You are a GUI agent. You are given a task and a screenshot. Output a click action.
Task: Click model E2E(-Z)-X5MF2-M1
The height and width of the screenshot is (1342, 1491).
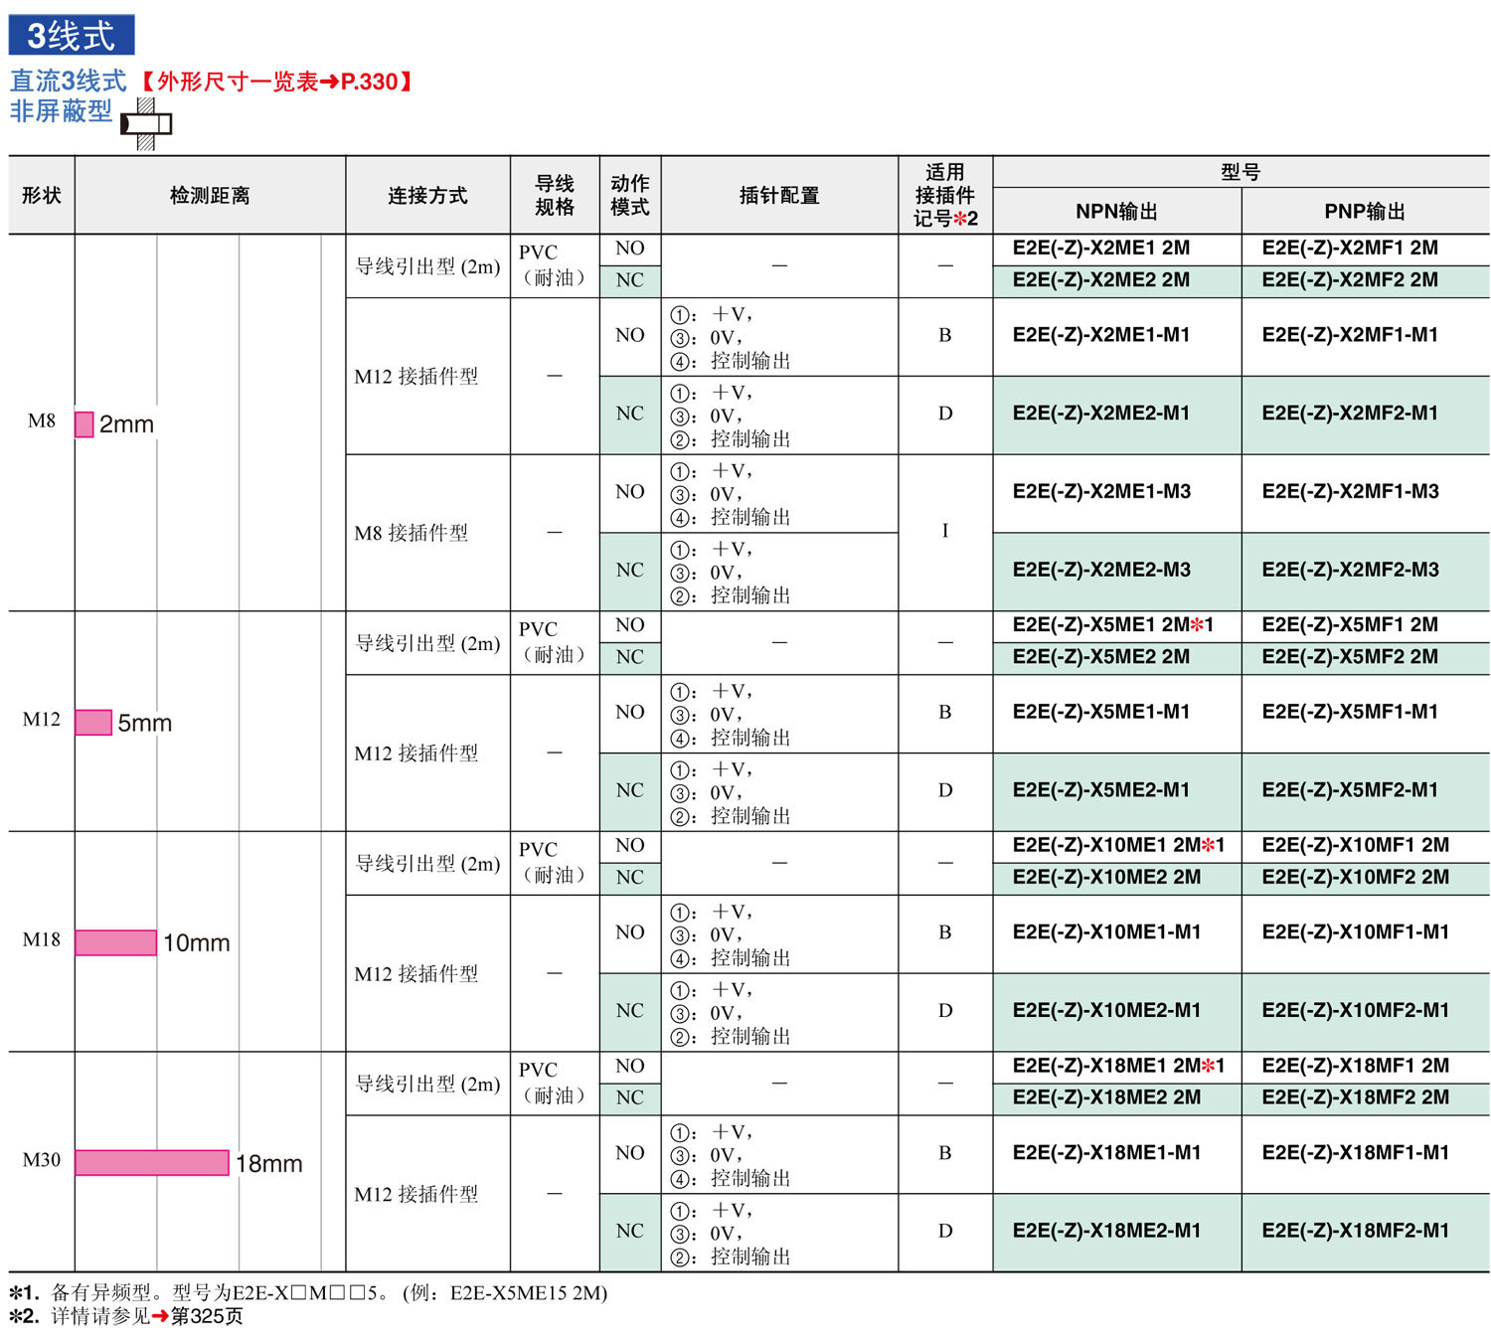[1350, 790]
